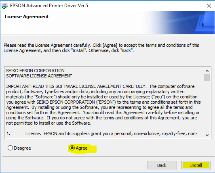Image resolution: width=215 pixels, height=173 pixels.
Task: Click the IMPORTANT! READ THIS paragraph
Action: tap(103, 105)
